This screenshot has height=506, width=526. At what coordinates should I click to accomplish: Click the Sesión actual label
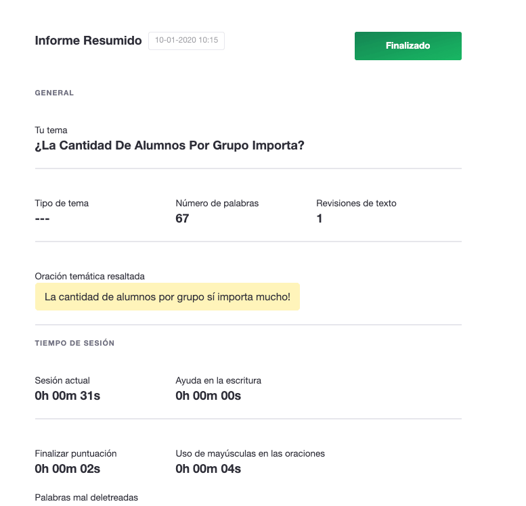click(62, 381)
